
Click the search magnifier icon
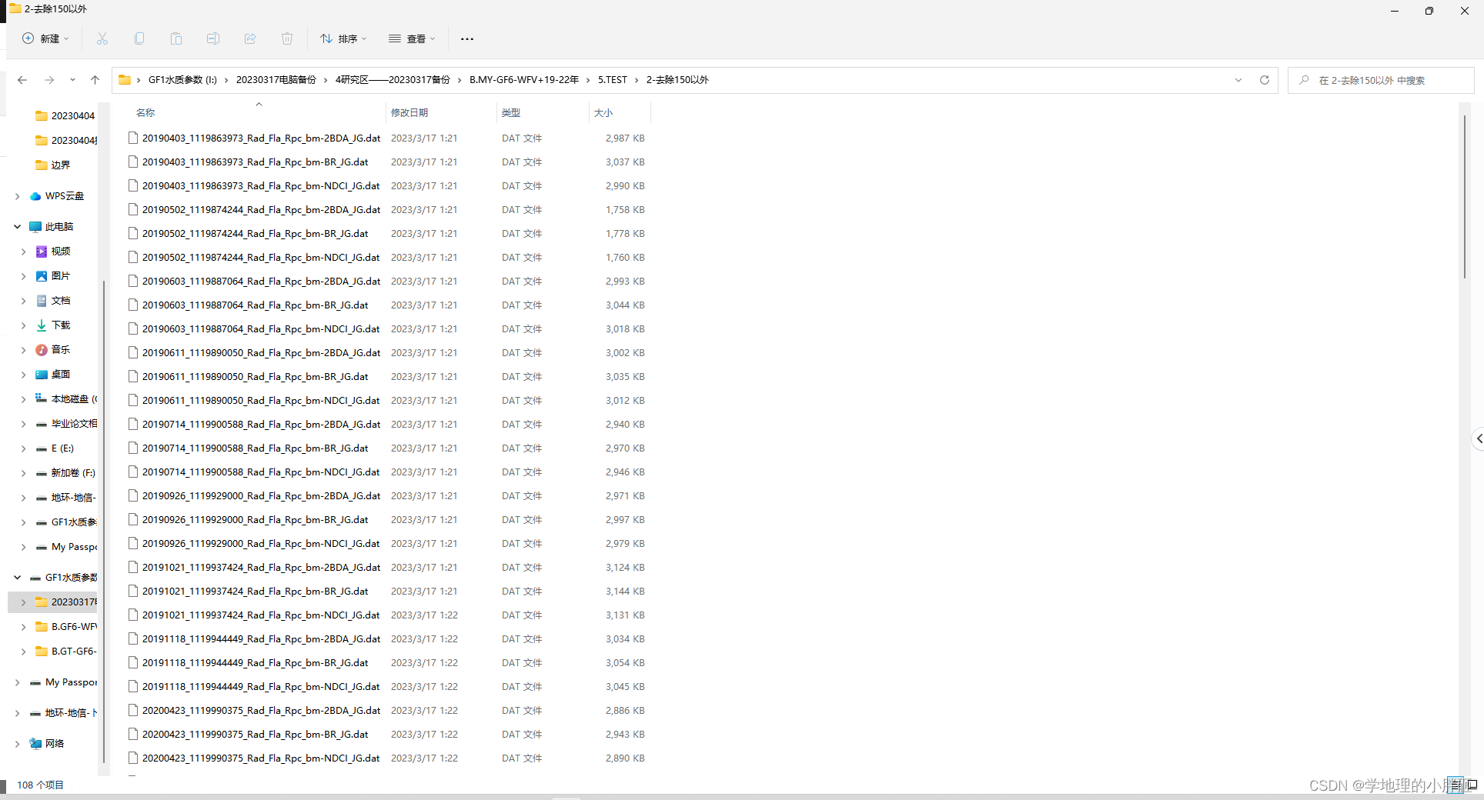click(1304, 80)
